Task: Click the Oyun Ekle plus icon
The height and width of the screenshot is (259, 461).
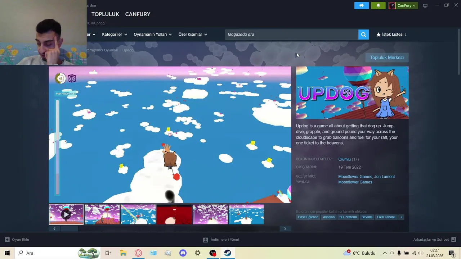Action: pyautogui.click(x=7, y=240)
